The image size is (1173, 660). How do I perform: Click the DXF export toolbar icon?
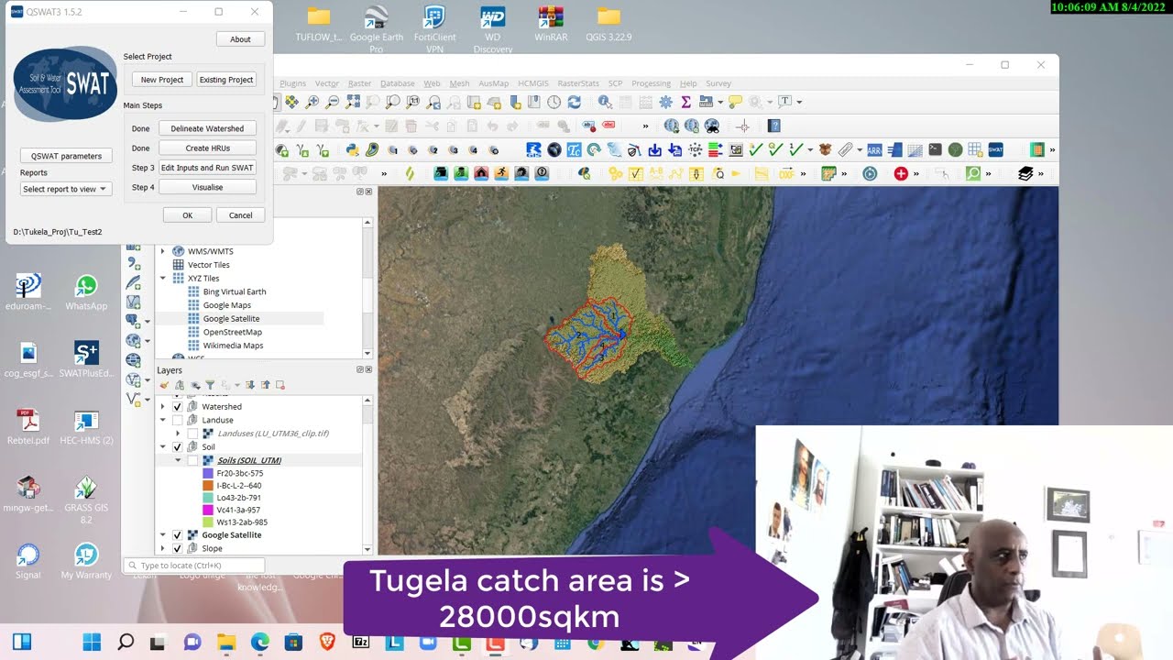pos(785,173)
